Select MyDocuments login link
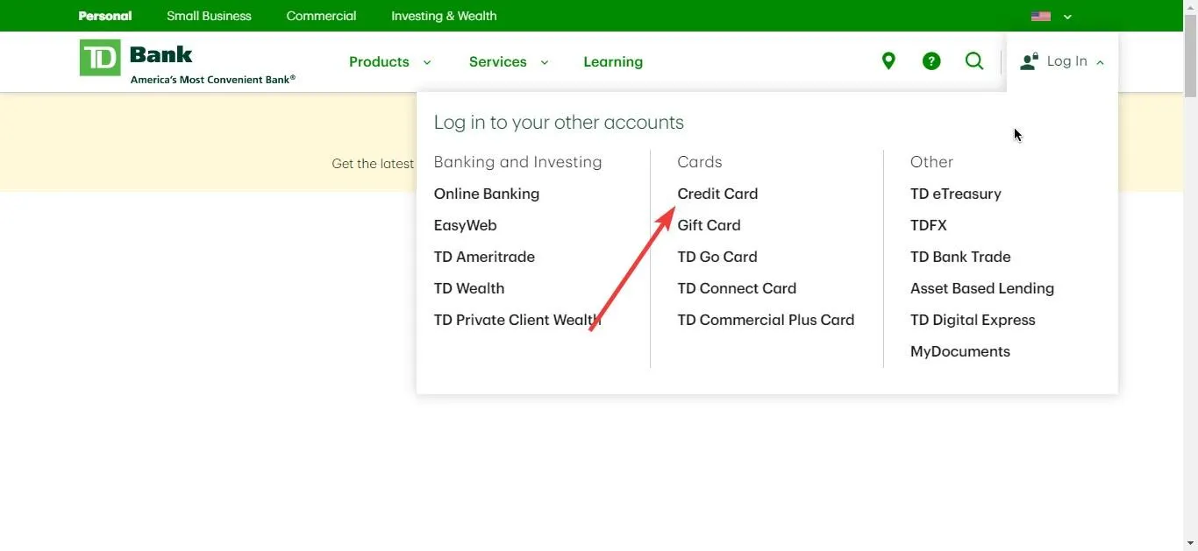This screenshot has width=1198, height=551. [x=960, y=351]
